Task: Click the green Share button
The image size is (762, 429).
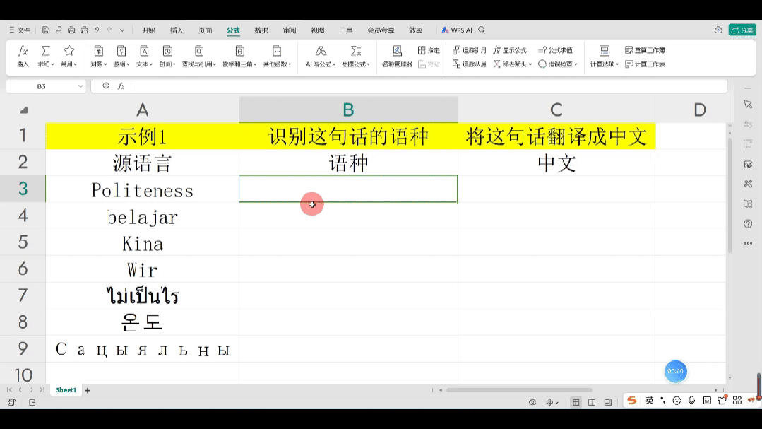Action: [x=742, y=30]
